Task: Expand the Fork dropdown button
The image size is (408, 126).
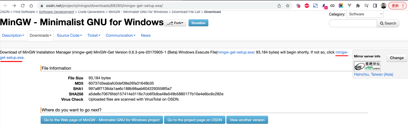Action: [175, 23]
